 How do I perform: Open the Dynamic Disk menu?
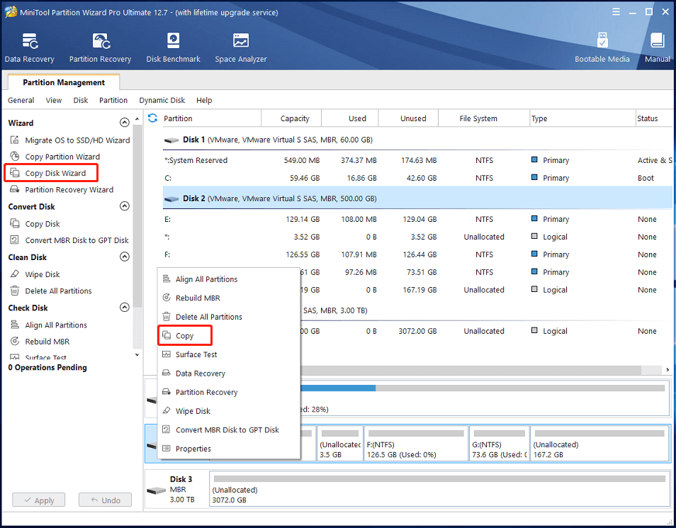(x=162, y=100)
